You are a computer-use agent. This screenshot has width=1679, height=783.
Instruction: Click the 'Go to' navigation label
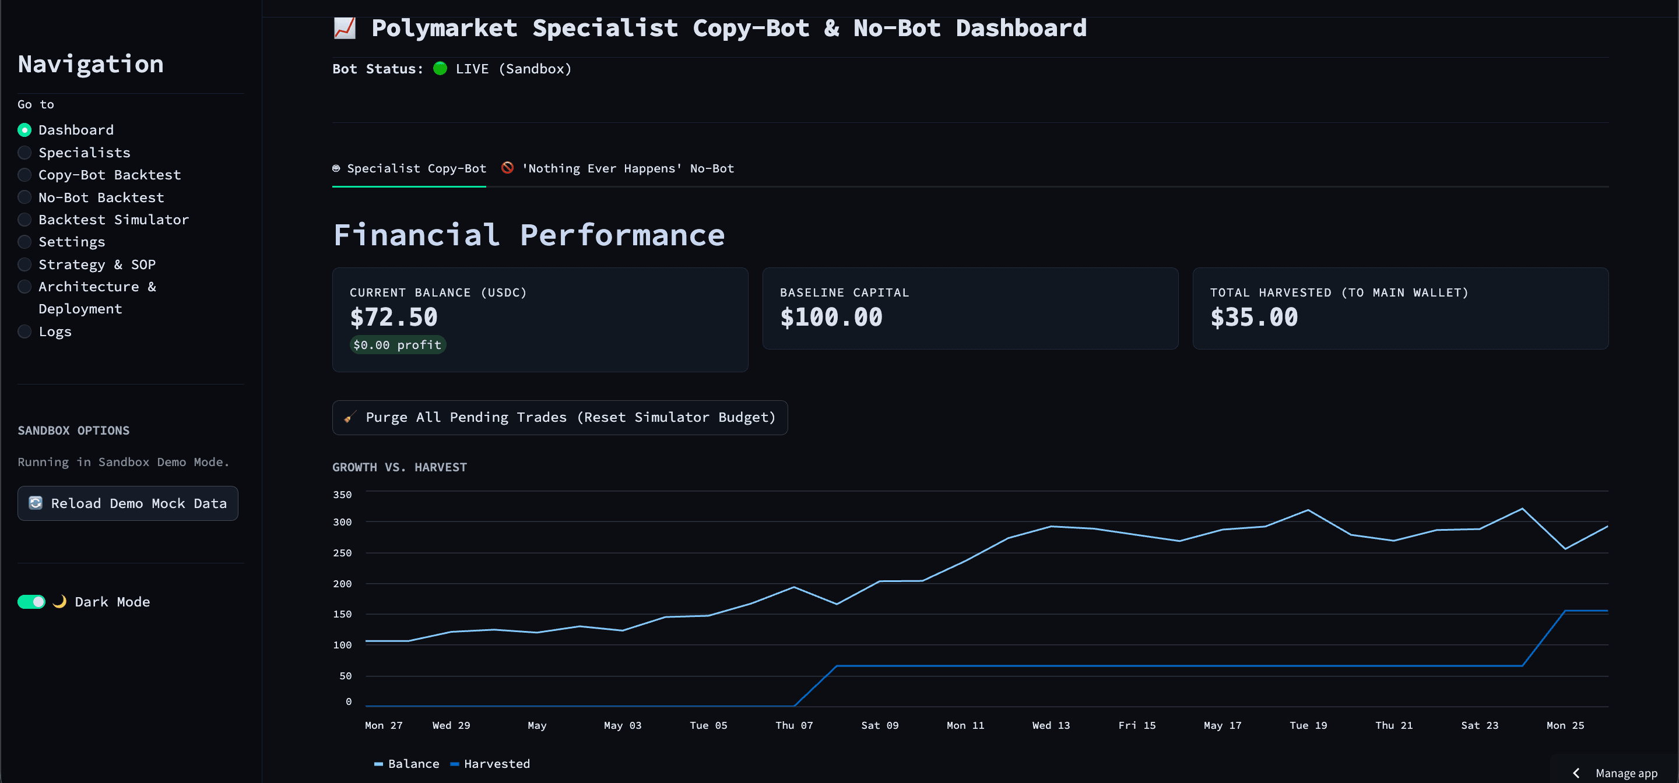pos(36,104)
